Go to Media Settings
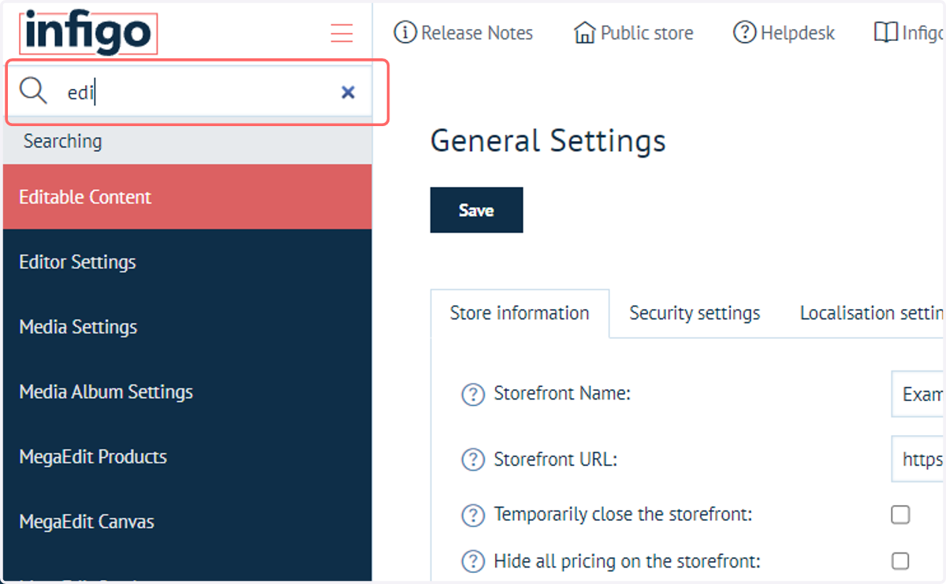946x584 pixels. coord(188,327)
